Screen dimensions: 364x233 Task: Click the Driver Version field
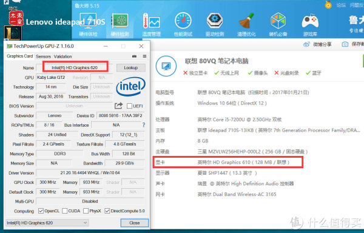90,173
